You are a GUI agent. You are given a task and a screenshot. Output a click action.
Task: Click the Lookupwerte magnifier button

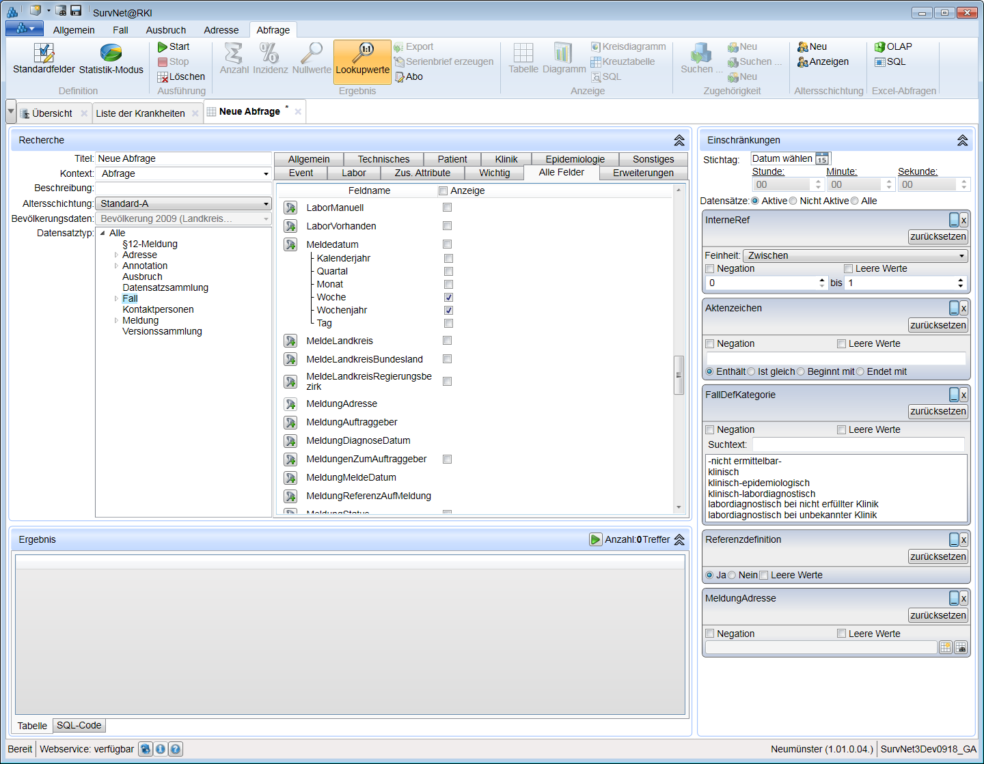click(362, 53)
